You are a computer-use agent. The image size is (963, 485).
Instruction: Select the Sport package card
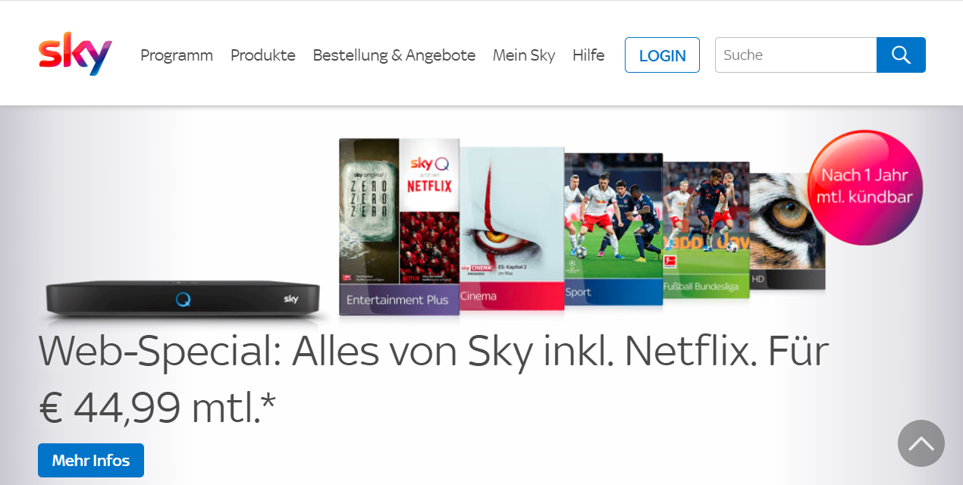click(613, 230)
